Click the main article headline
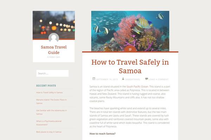The width and height of the screenshot is (211, 140). click(130, 66)
